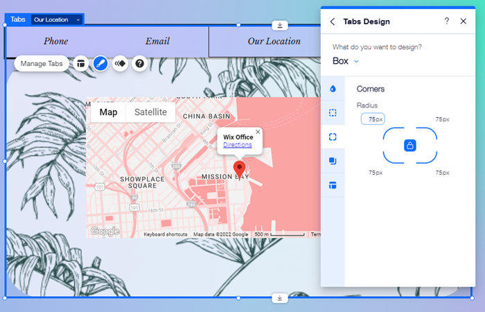Edit the top-left corner radius field

373,119
